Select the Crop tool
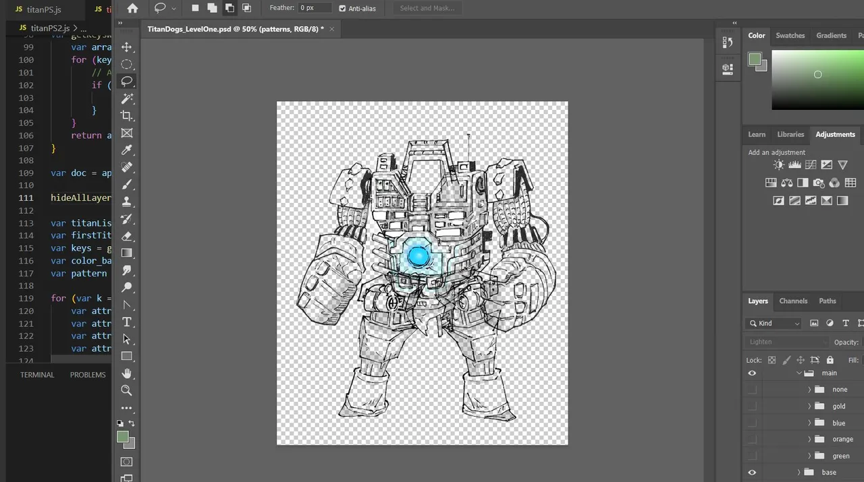This screenshot has height=482, width=864. [126, 115]
